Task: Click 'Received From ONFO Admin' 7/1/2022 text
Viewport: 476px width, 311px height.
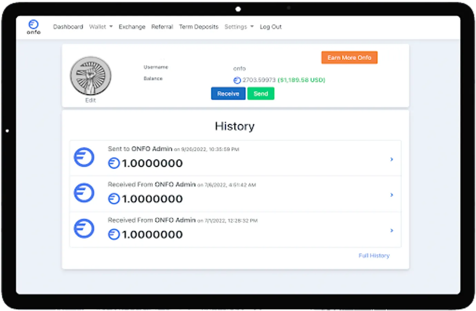Action: (x=151, y=220)
